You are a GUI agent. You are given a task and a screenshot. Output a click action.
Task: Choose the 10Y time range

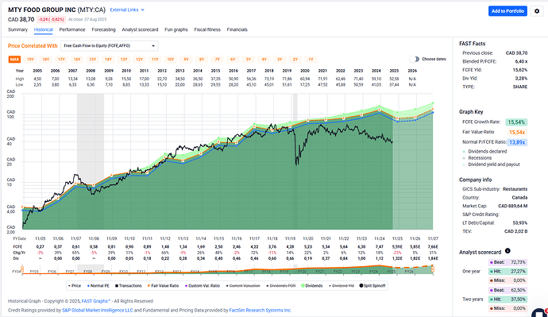pyautogui.click(x=171, y=60)
